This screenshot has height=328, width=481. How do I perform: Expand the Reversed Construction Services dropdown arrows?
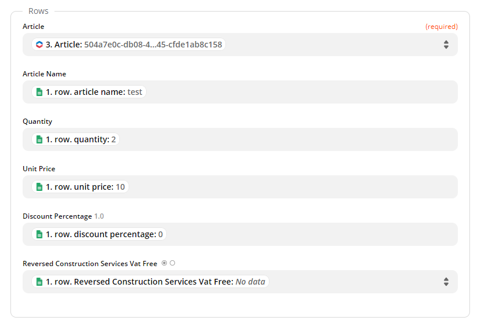[x=446, y=282]
